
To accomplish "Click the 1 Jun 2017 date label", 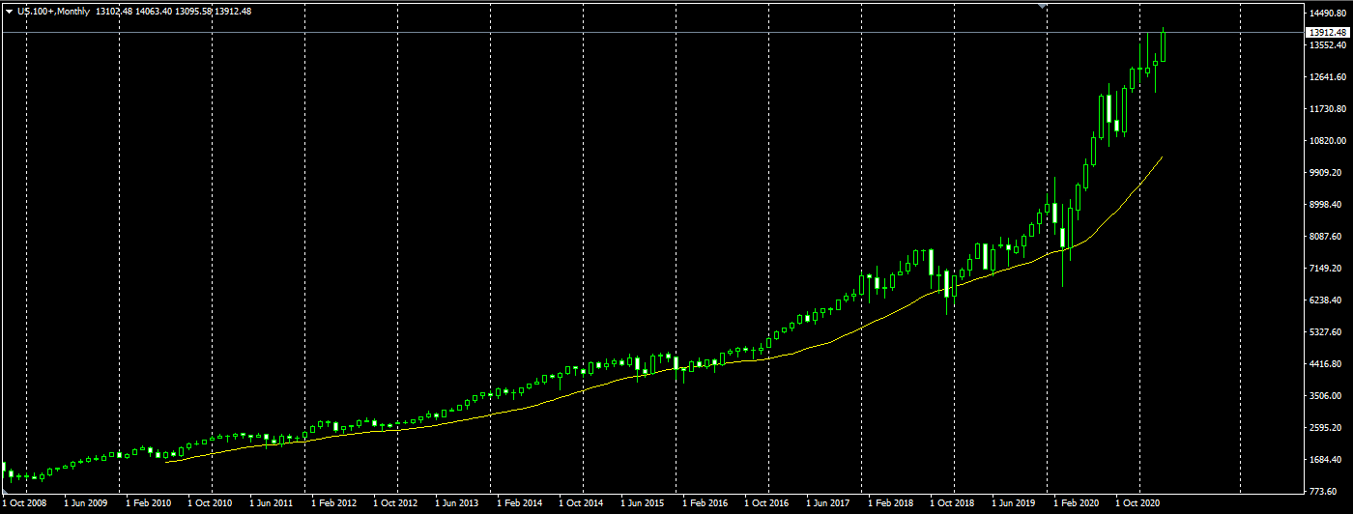I will tap(828, 503).
